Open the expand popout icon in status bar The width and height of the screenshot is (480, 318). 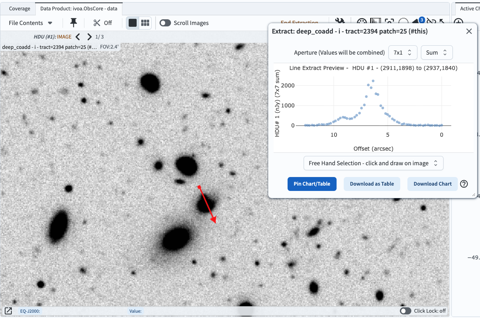[8, 311]
